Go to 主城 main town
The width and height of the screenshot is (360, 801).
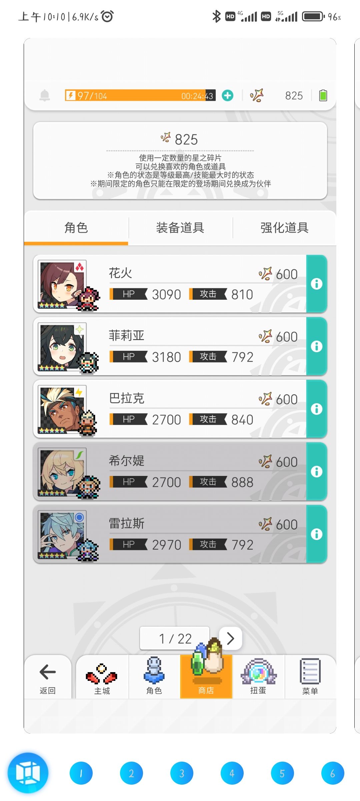pyautogui.click(x=102, y=676)
